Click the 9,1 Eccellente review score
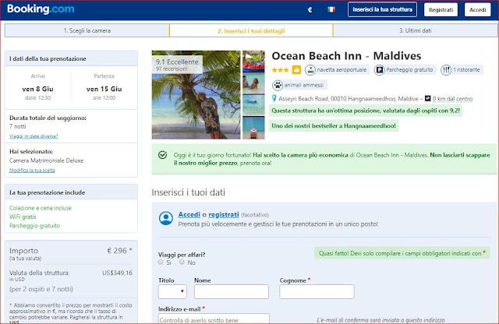499x324 pixels. click(x=177, y=62)
